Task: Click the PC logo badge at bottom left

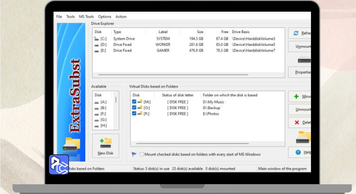Action: coord(59,164)
